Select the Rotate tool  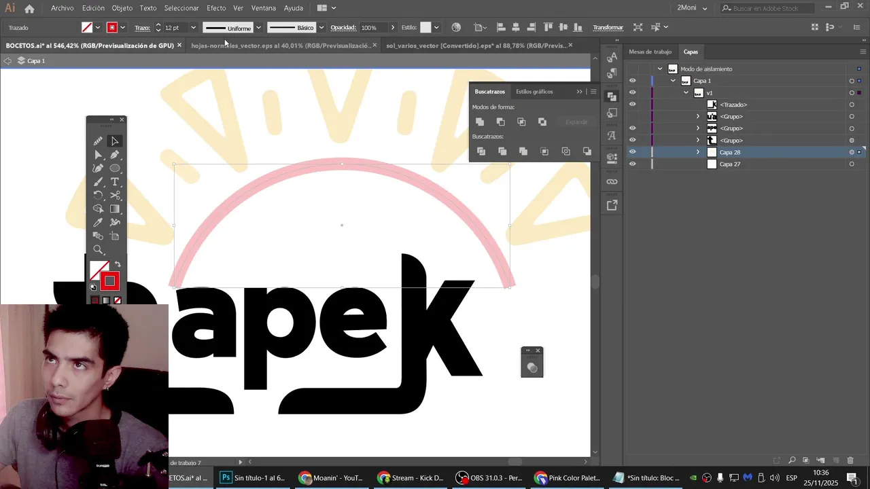click(98, 196)
